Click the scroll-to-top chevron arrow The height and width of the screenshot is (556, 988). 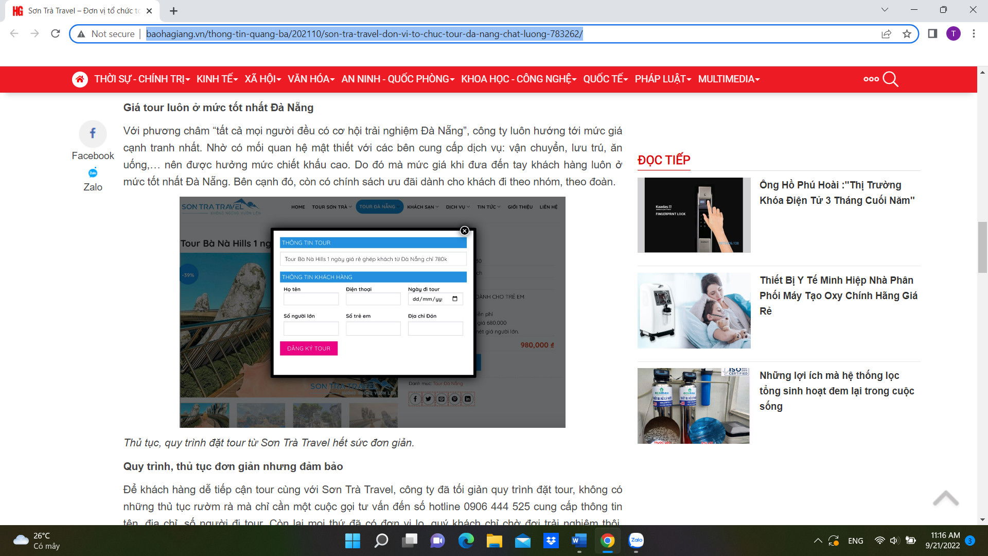[x=946, y=498]
